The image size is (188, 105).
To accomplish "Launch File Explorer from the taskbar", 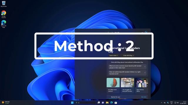I will (107, 103).
